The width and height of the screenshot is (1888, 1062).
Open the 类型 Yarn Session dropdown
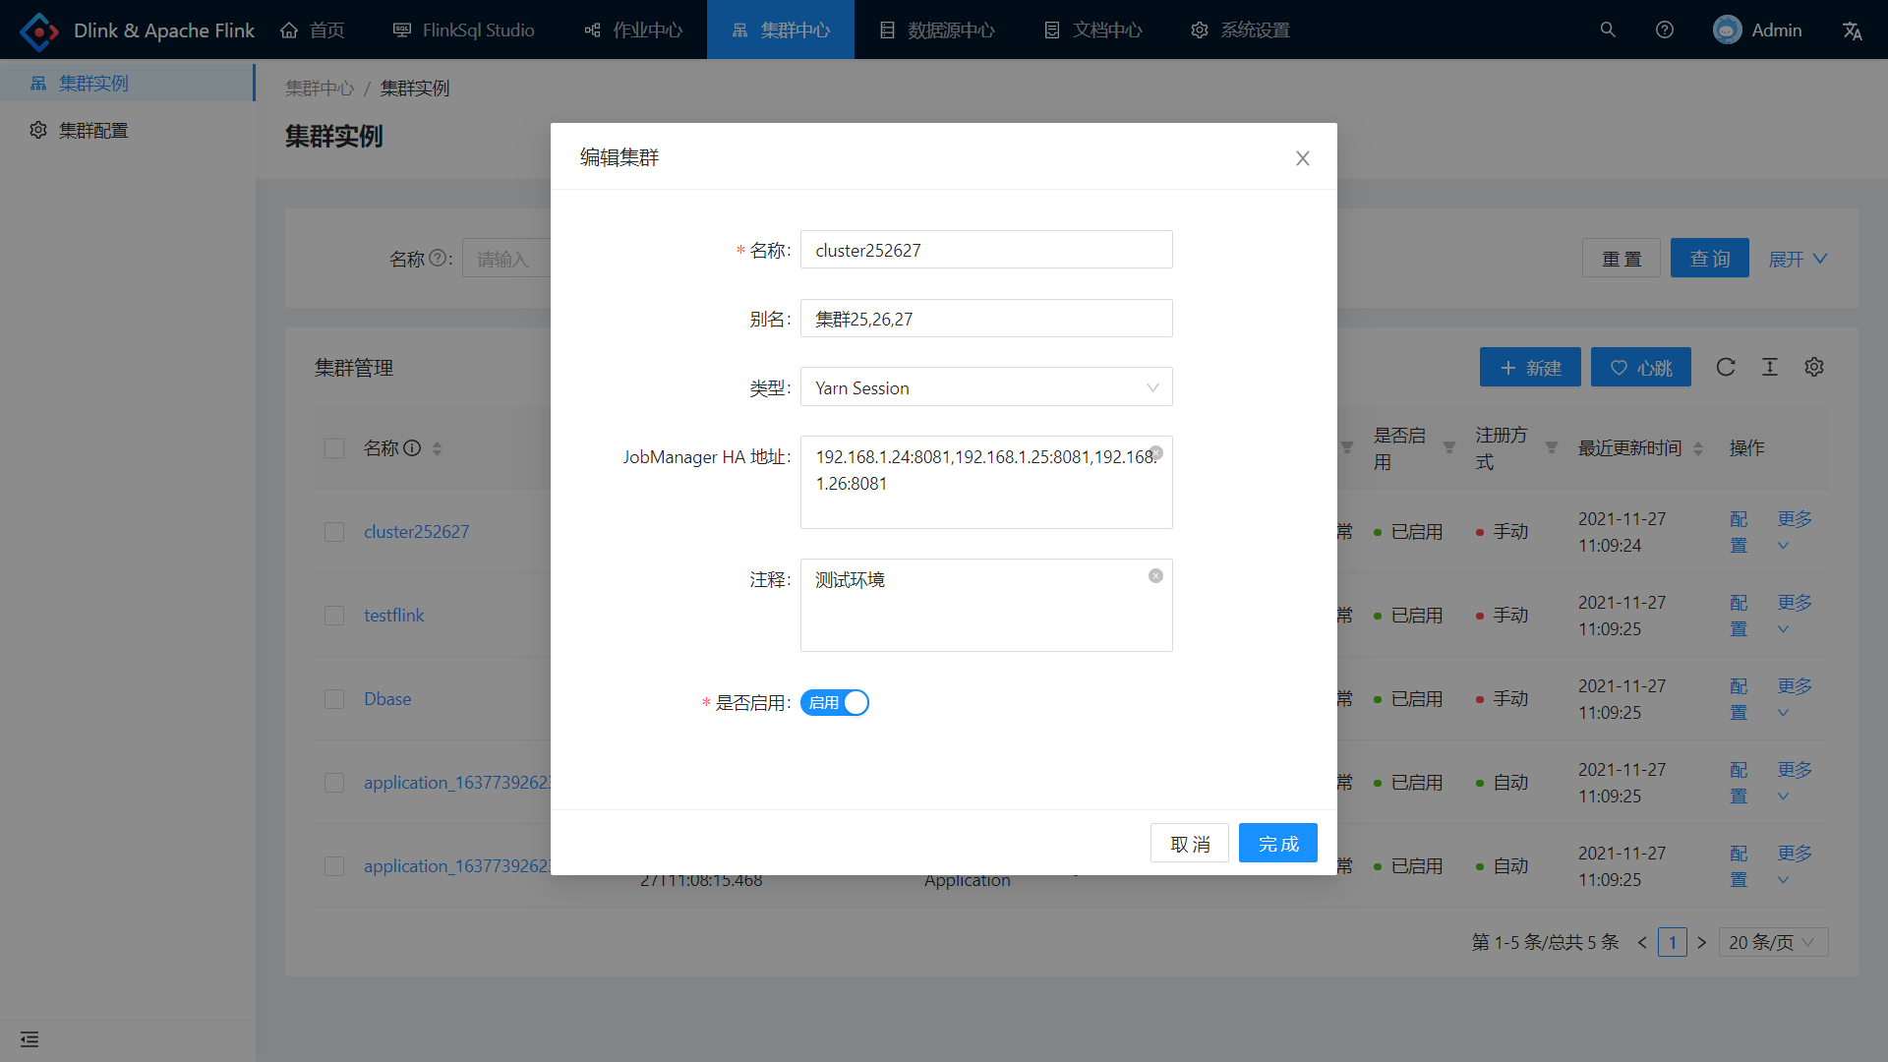click(x=986, y=387)
